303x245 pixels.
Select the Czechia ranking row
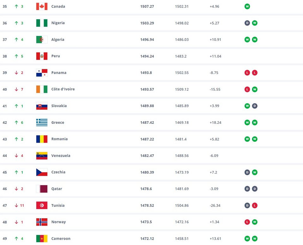pyautogui.click(x=151, y=172)
